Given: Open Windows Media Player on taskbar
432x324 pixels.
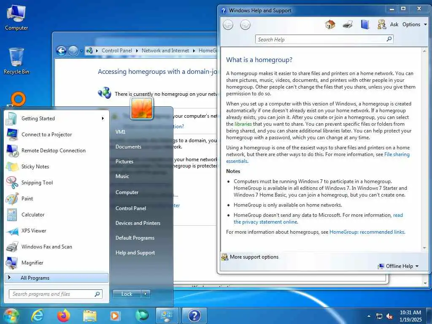Looking at the screenshot, I should click(x=115, y=316).
